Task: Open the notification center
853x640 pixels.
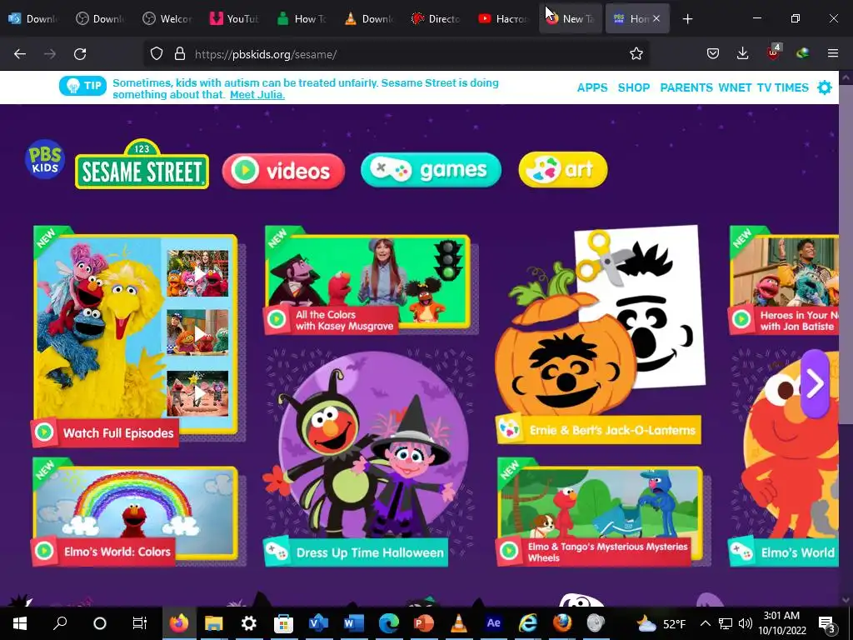Action: pos(827,624)
